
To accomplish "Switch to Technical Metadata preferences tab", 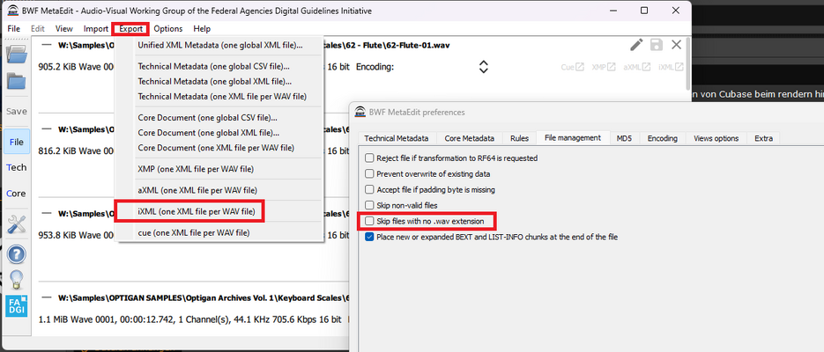I will click(397, 138).
